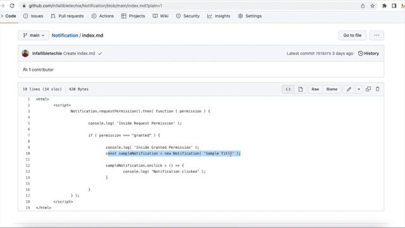The height and width of the screenshot is (228, 405).
Task: Open the Insights tab
Action: tap(218, 16)
